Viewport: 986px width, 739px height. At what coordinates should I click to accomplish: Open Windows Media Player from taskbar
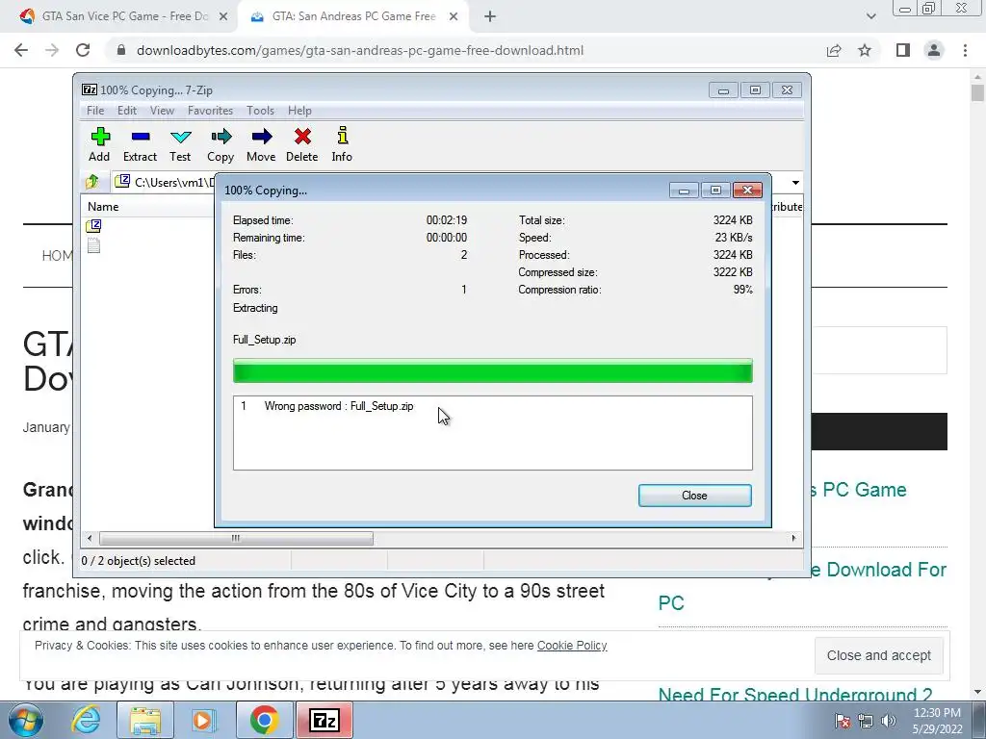203,720
